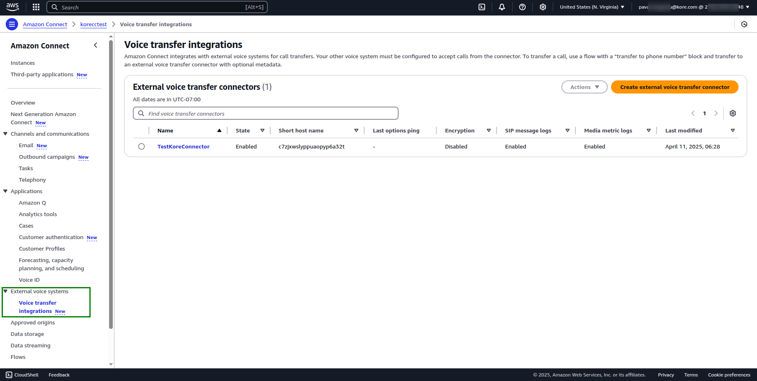
Task: Open Customer Profiles in sidebar
Action: tap(42, 249)
